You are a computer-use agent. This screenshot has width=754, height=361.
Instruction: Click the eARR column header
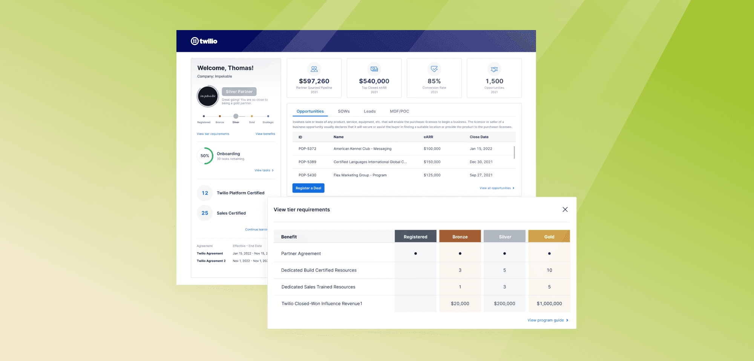coord(428,137)
